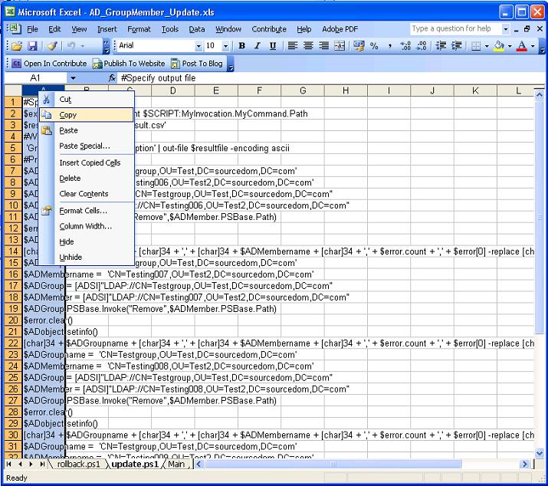Apply Percent Style to the selection
This screenshot has height=486, width=548.
(375, 46)
